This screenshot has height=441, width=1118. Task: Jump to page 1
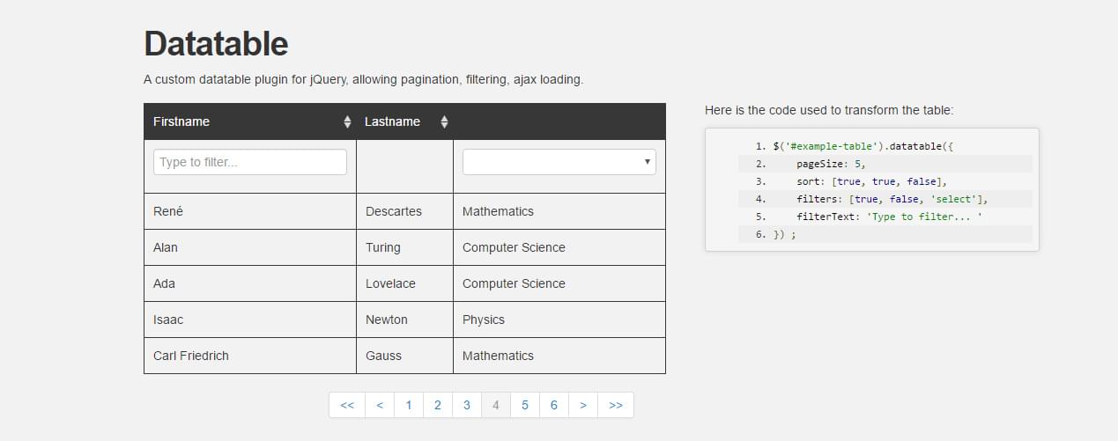[x=409, y=405]
